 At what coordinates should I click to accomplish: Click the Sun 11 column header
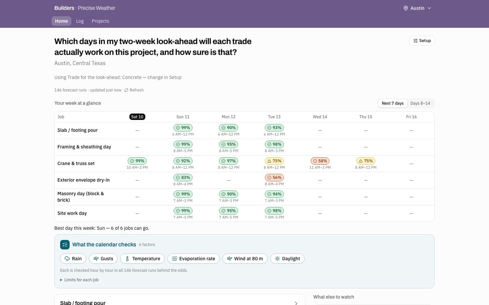183,117
